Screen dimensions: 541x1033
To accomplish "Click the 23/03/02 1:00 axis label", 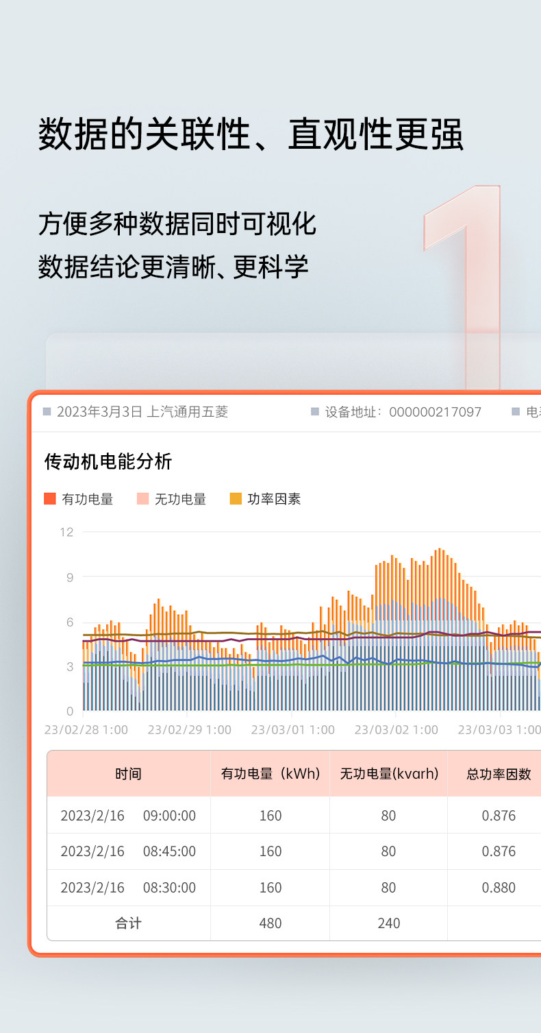I will [397, 730].
